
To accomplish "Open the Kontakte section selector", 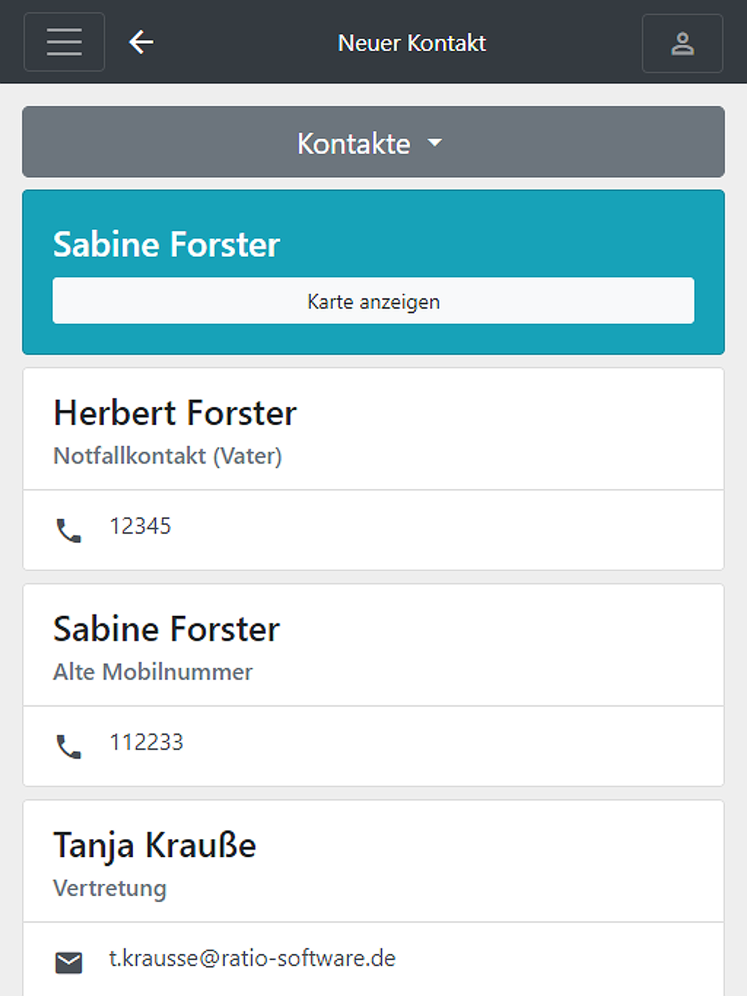I will [x=354, y=143].
